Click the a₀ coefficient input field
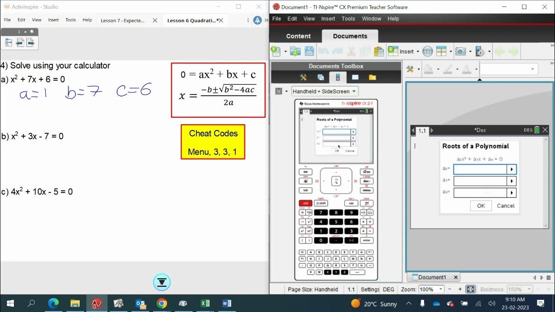 click(x=480, y=193)
